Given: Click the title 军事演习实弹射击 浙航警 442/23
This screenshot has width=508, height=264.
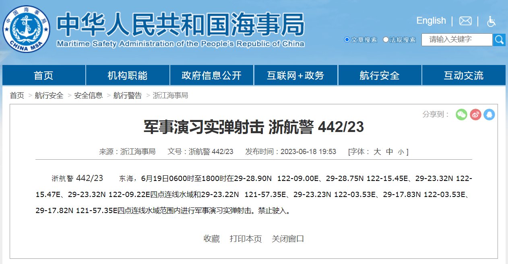Looking at the screenshot, I should point(254,128).
